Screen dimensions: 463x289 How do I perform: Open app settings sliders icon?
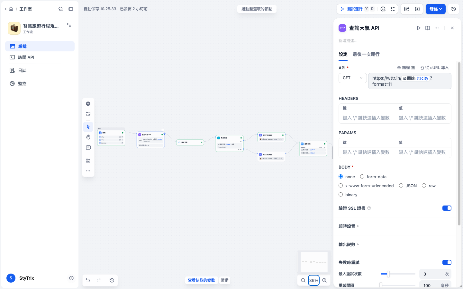coord(69,25)
